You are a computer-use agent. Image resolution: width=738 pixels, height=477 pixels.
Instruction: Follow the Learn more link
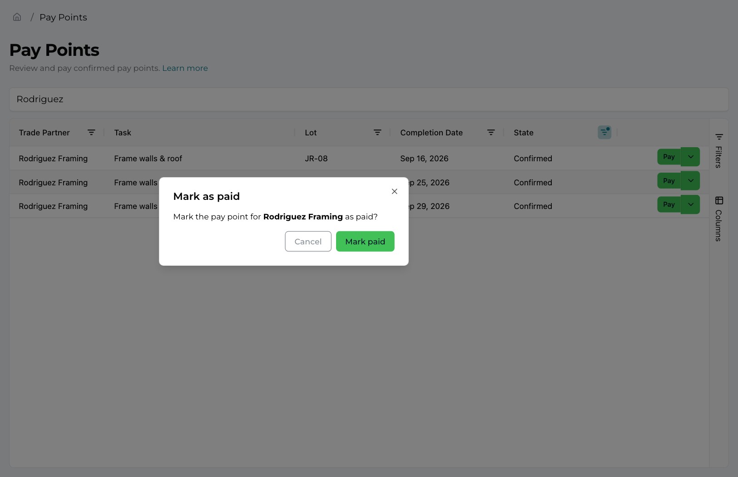click(x=185, y=68)
